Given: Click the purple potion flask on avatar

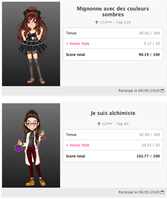Looking at the screenshot, I should (18, 146).
